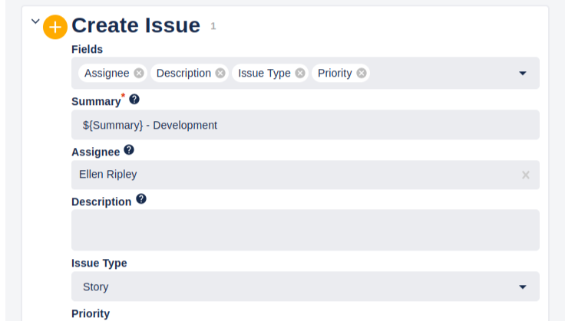This screenshot has height=321, width=565.
Task: Click the Assignee field showing Ellen Ripley
Action: point(292,175)
